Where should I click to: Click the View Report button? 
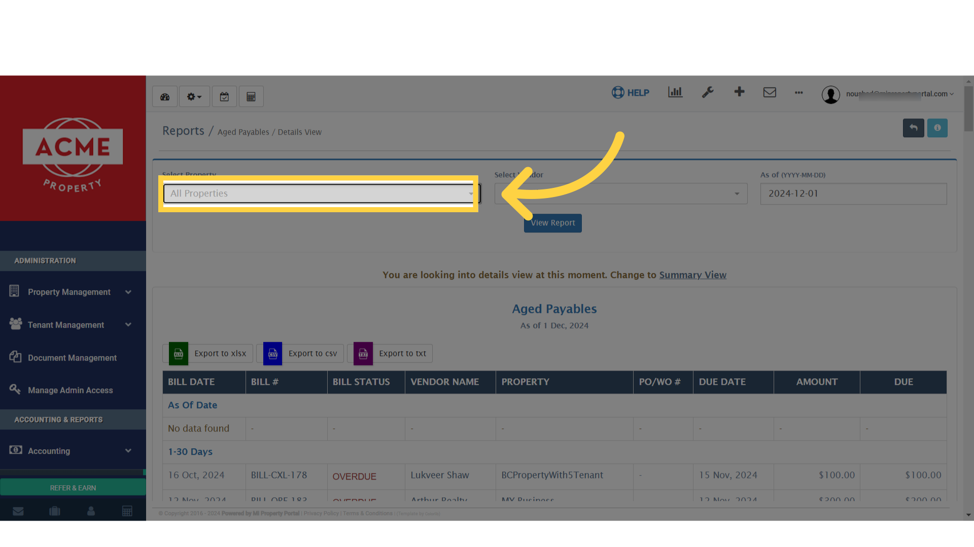pyautogui.click(x=552, y=223)
